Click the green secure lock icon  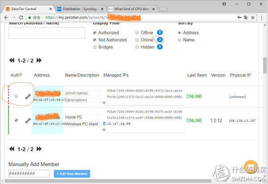[29, 17]
